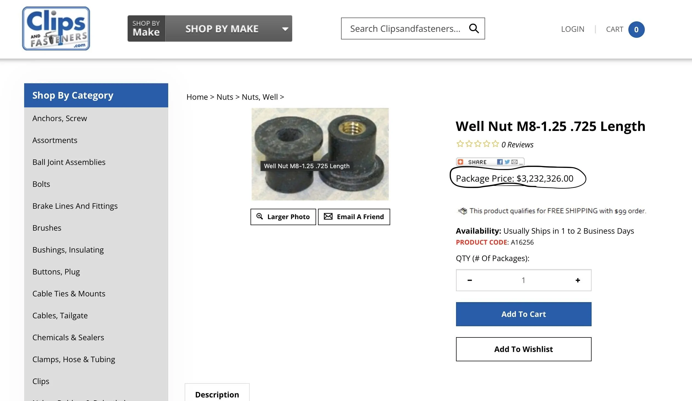Open Brake Lines And Fittings category
The image size is (692, 401).
click(75, 206)
